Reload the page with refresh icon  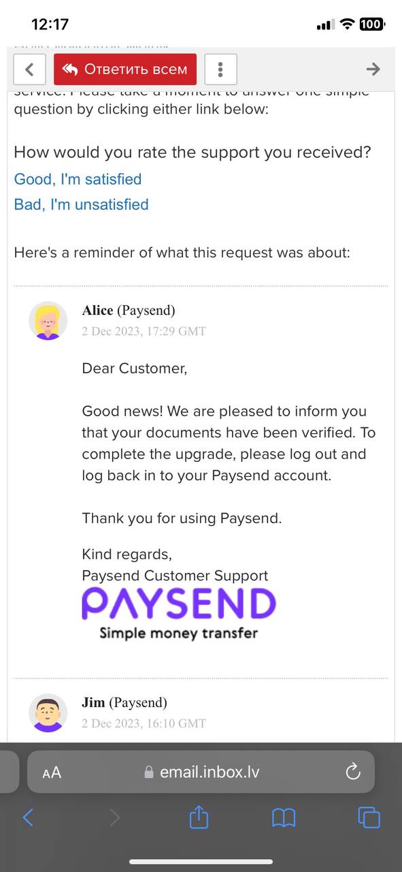(352, 772)
